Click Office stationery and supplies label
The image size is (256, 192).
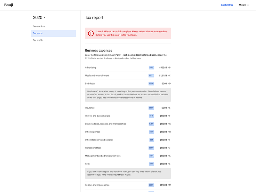click(99, 140)
